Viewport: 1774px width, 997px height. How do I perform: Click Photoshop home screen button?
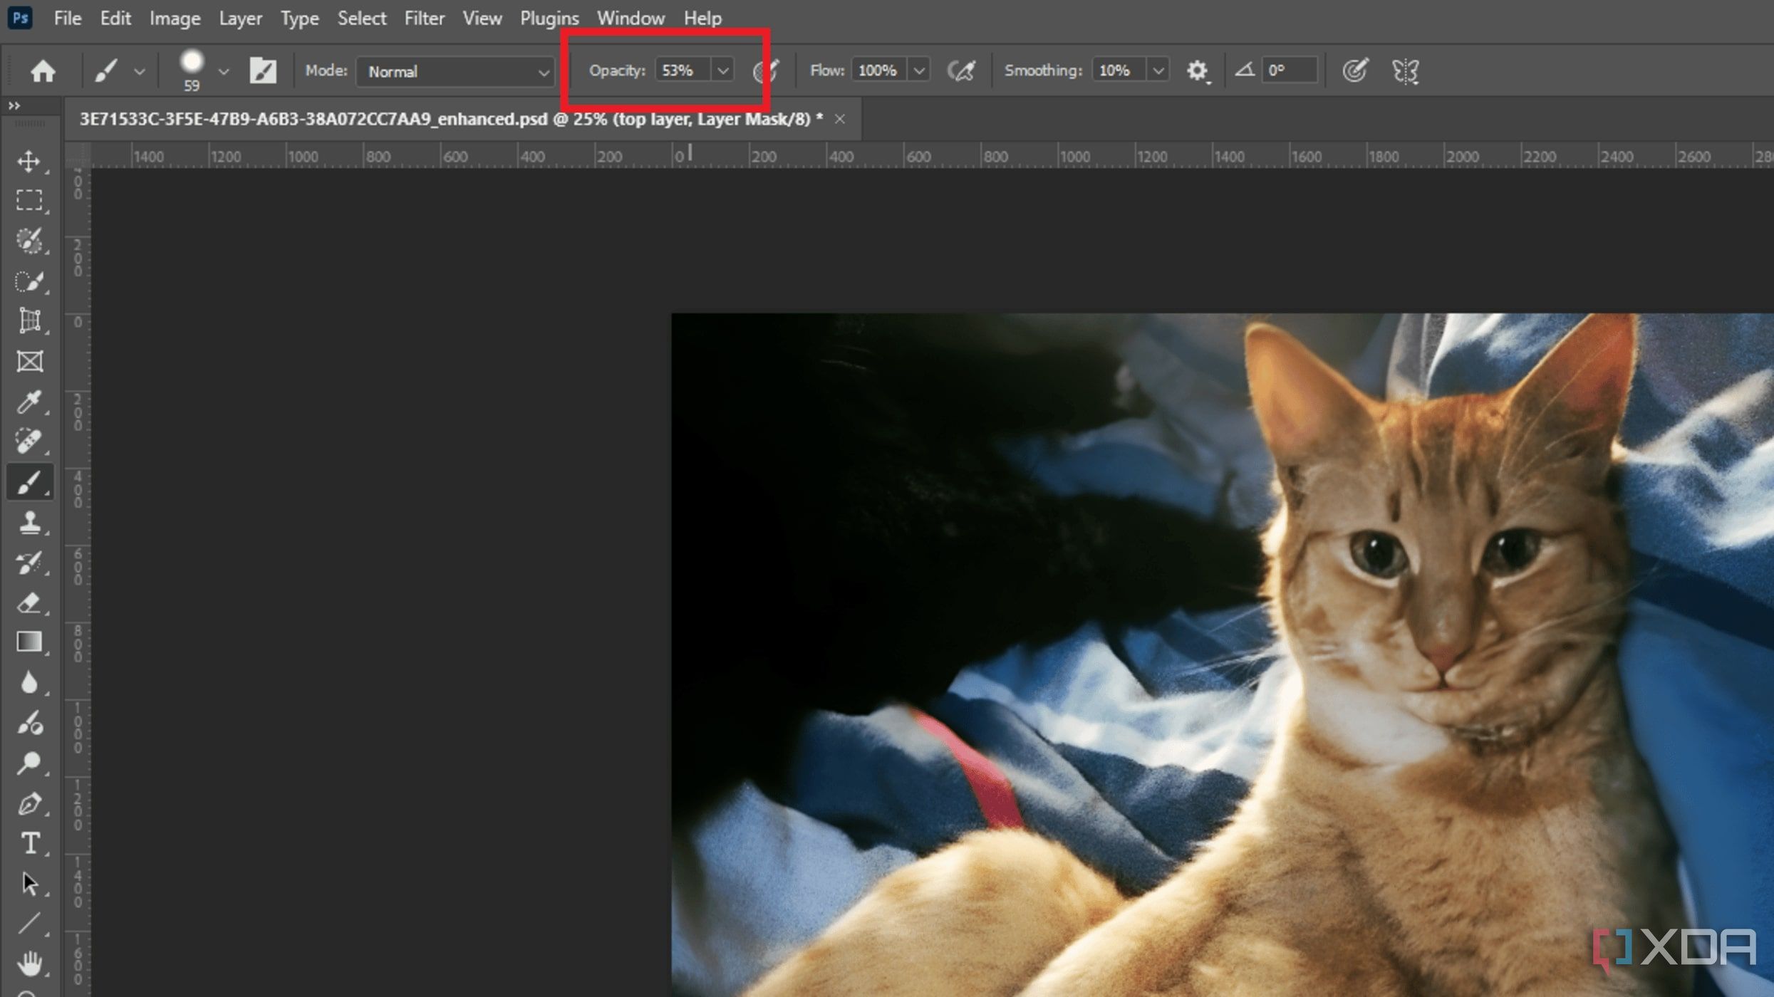[x=41, y=69]
